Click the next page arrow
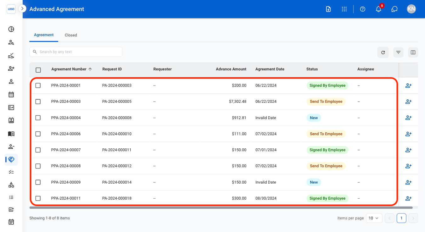425x232 pixels. [413, 218]
